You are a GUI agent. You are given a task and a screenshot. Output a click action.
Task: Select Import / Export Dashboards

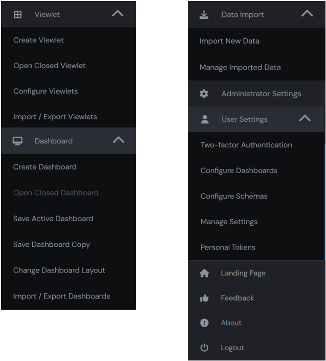point(61,296)
